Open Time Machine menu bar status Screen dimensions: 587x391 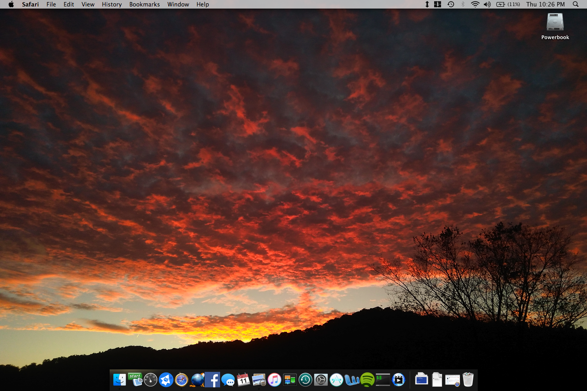tap(451, 4)
